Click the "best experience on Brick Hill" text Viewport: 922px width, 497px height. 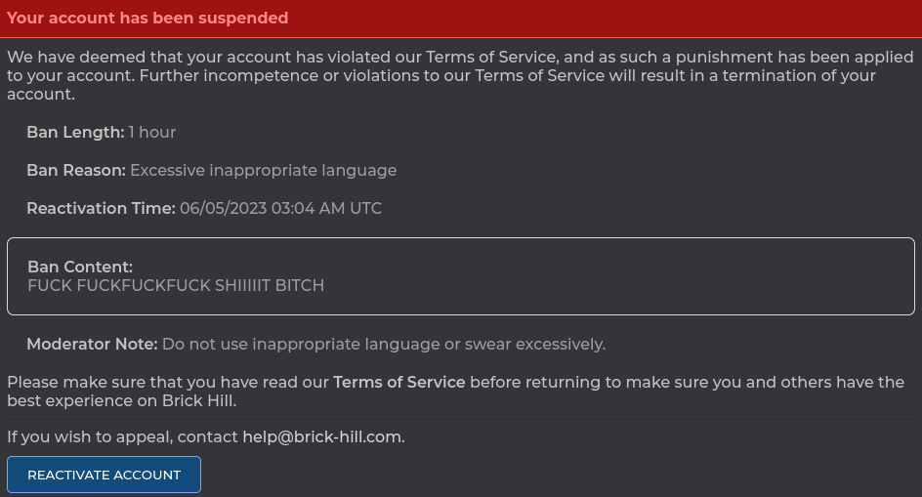[x=121, y=400]
